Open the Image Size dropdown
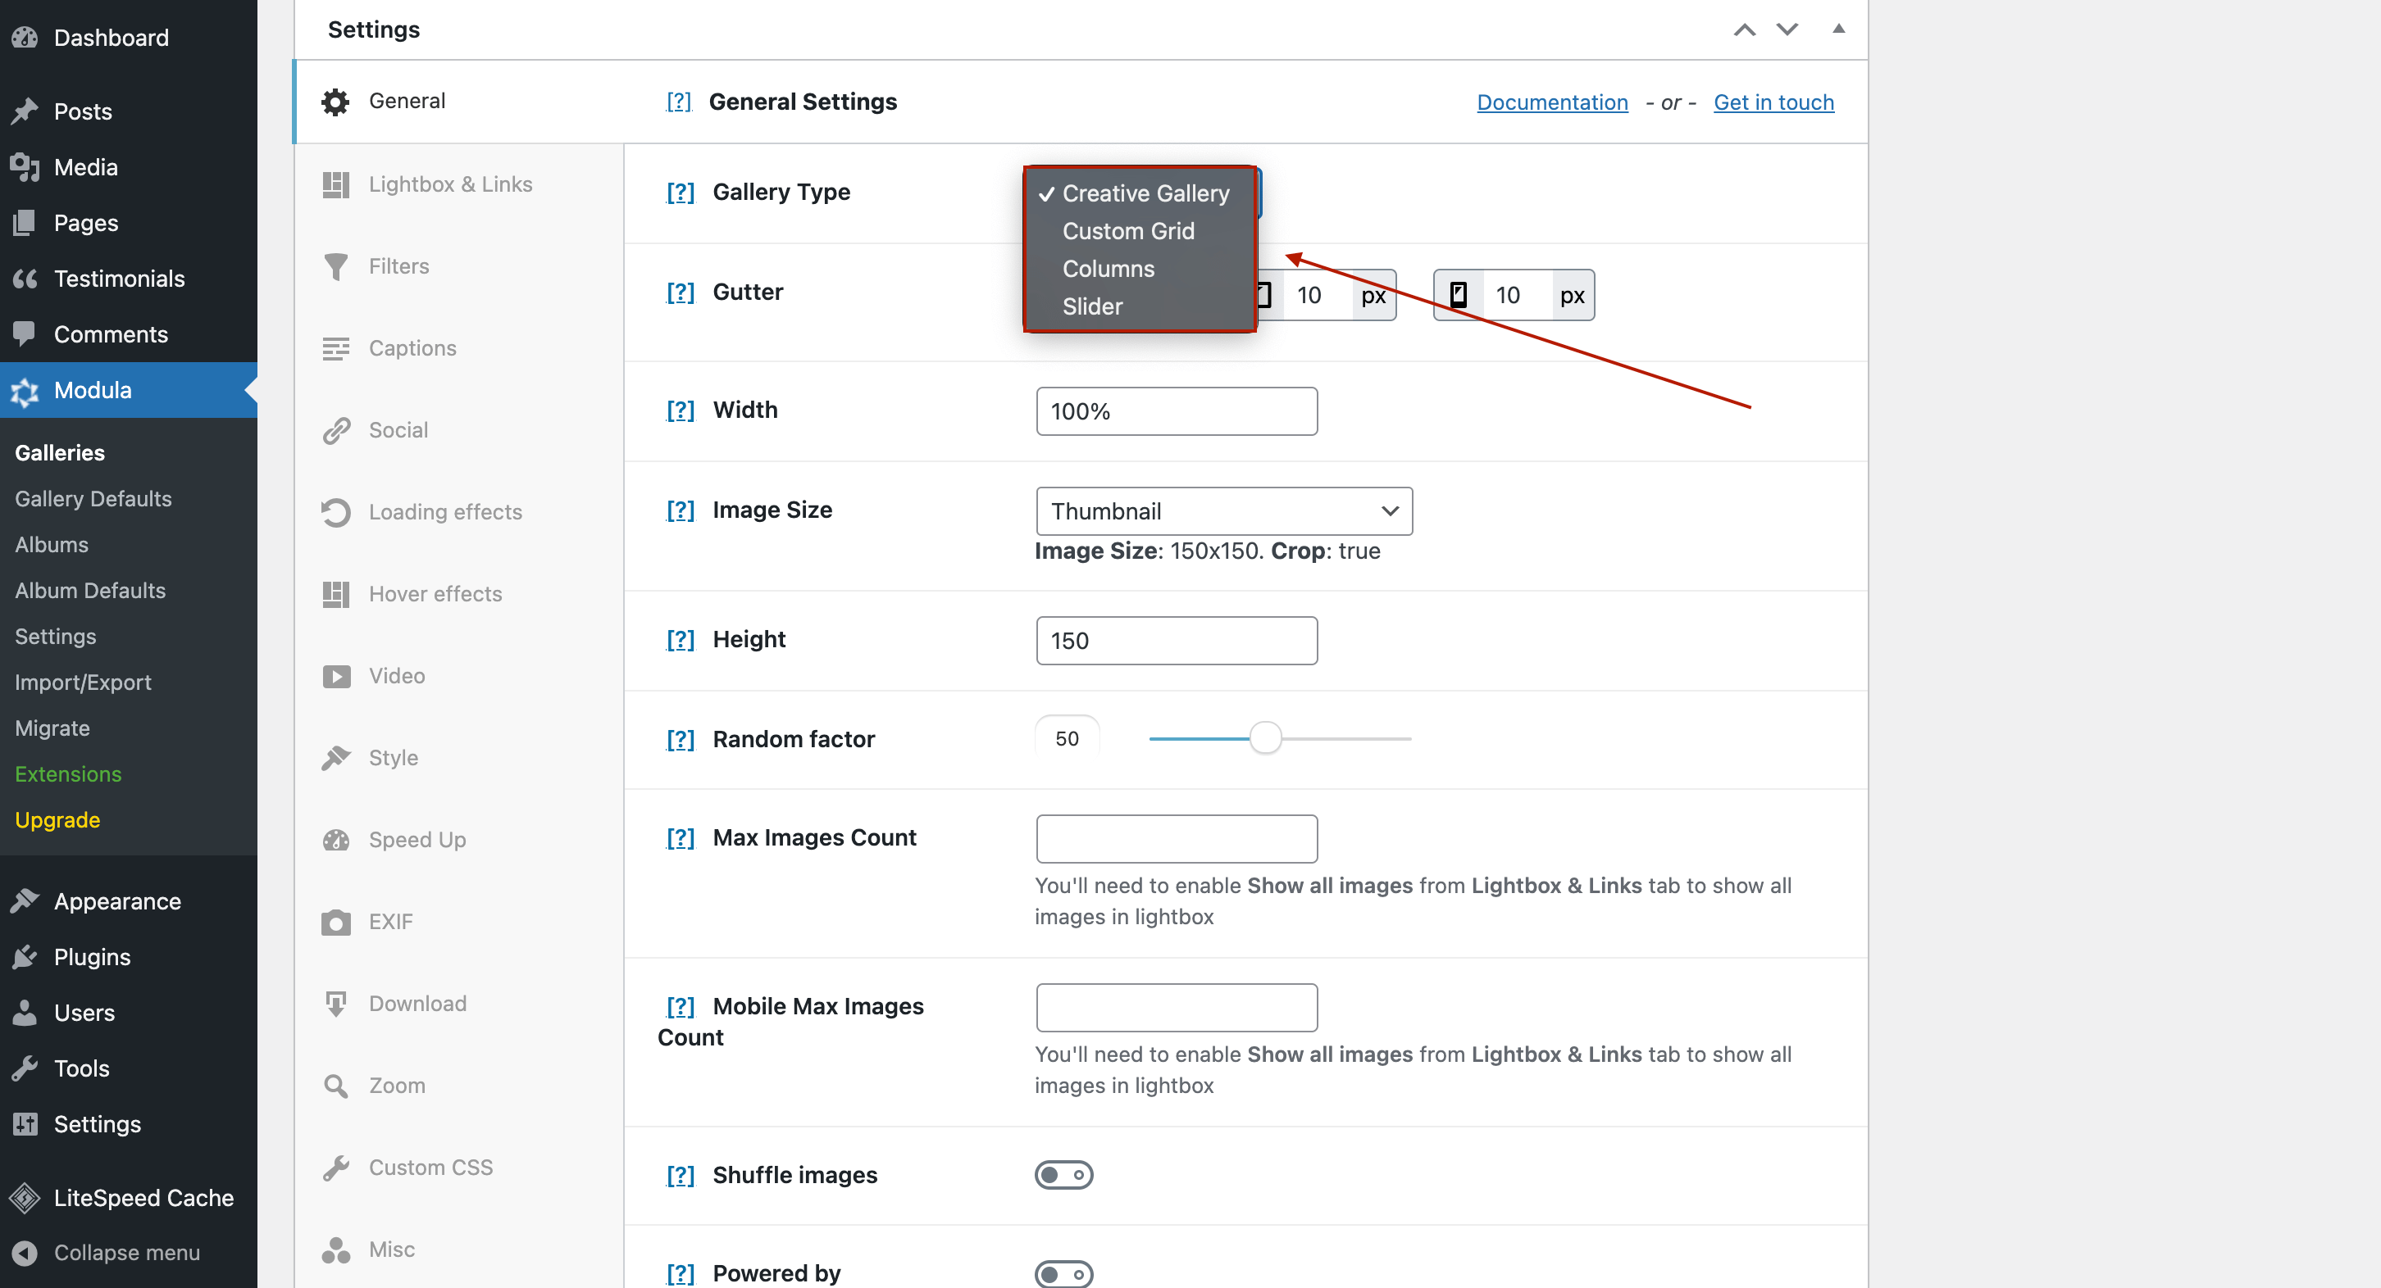This screenshot has height=1288, width=2381. (x=1222, y=510)
